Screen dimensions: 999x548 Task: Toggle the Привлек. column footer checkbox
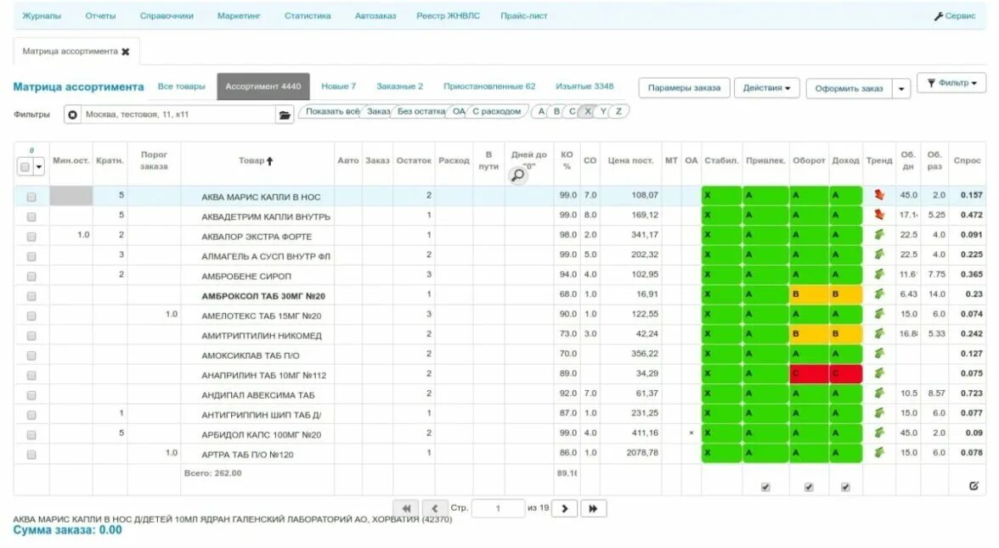(765, 487)
